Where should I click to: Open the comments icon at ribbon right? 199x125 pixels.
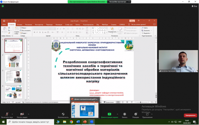(x=154, y=24)
